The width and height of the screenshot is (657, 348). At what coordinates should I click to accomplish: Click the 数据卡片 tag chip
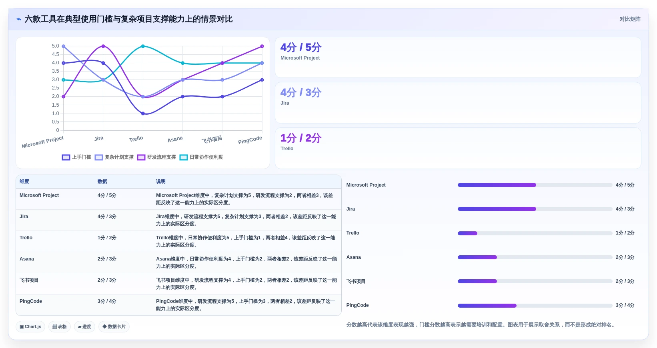click(x=114, y=326)
